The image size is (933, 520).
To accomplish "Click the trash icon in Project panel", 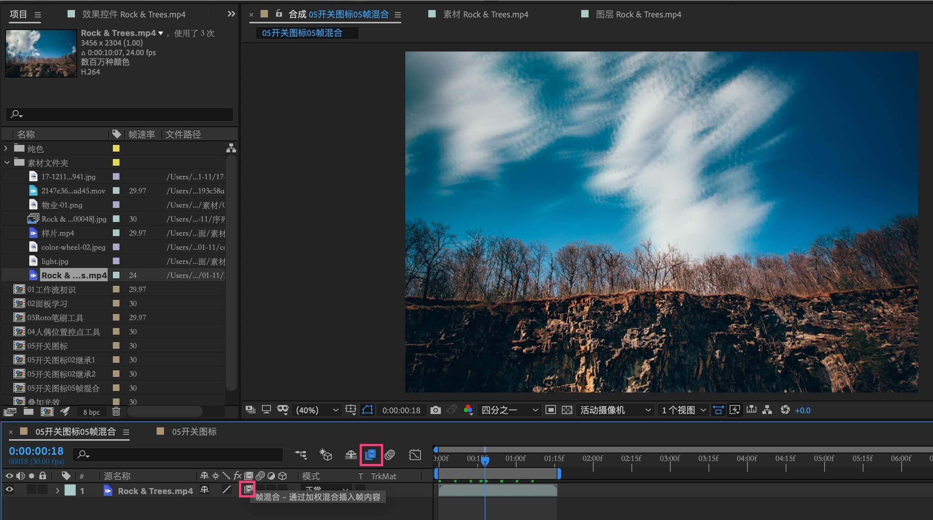I will (x=116, y=411).
